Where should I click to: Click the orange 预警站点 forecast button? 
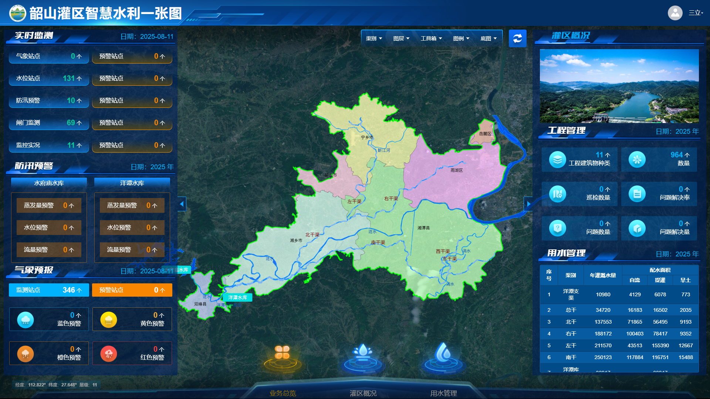pyautogui.click(x=132, y=290)
